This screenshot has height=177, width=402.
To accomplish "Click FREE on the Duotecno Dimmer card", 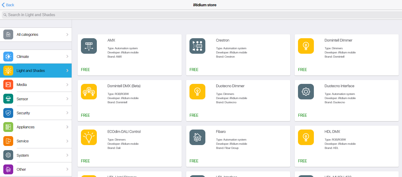I will click(194, 115).
